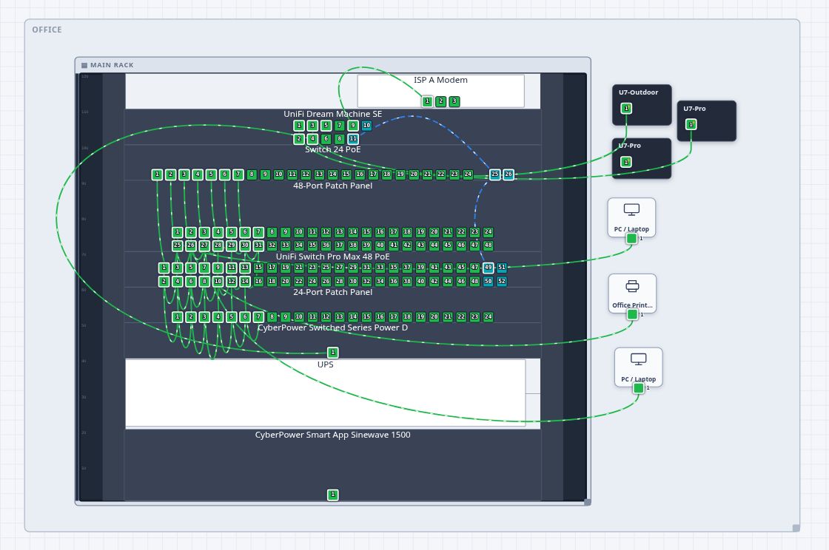
Task: Select port 25 on Switch 24 PoE
Action: (495, 174)
